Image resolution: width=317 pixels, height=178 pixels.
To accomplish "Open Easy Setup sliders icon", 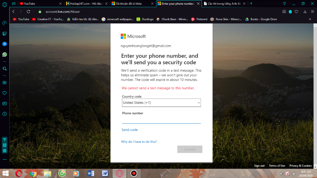I will point(313,12).
